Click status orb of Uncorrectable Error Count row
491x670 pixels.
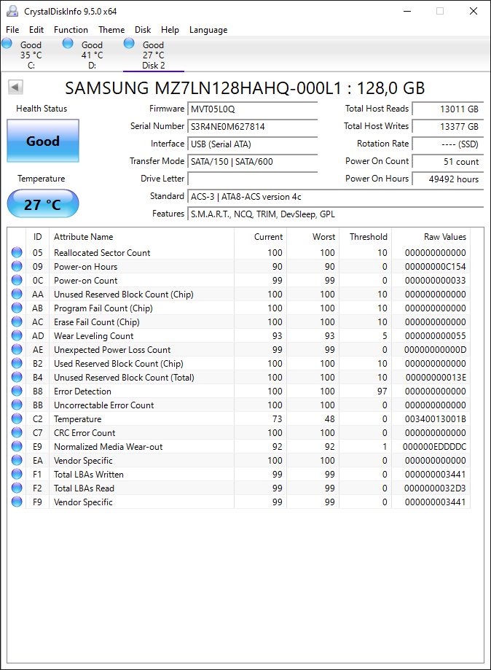pos(17,405)
